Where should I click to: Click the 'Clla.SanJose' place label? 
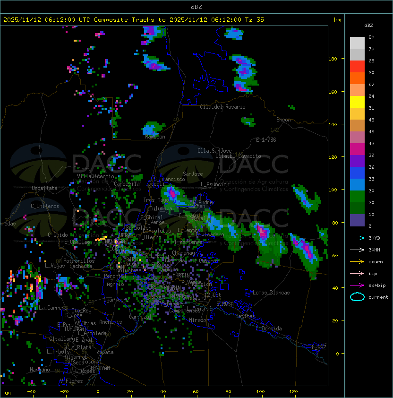coord(214,151)
